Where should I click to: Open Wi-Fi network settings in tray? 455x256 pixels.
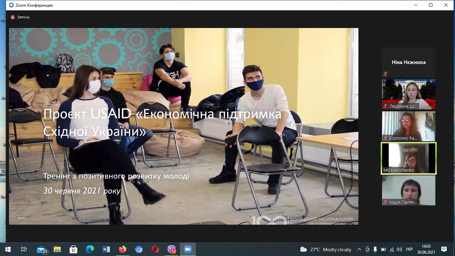(392, 249)
